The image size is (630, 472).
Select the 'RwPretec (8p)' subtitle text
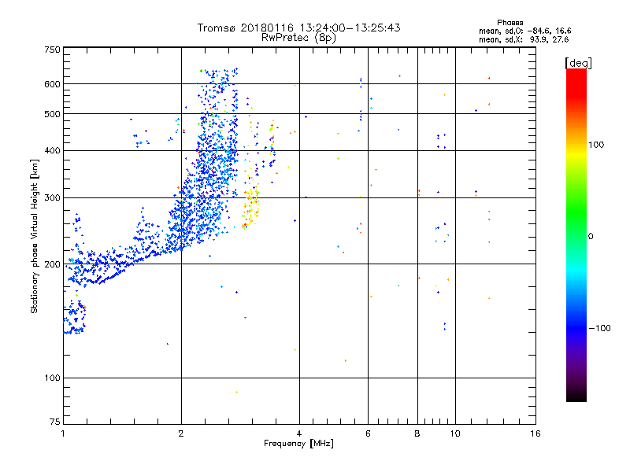pos(298,38)
